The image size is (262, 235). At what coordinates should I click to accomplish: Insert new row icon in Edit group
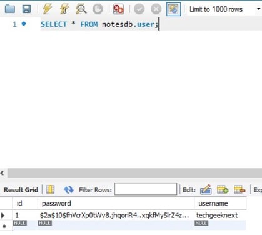click(223, 189)
